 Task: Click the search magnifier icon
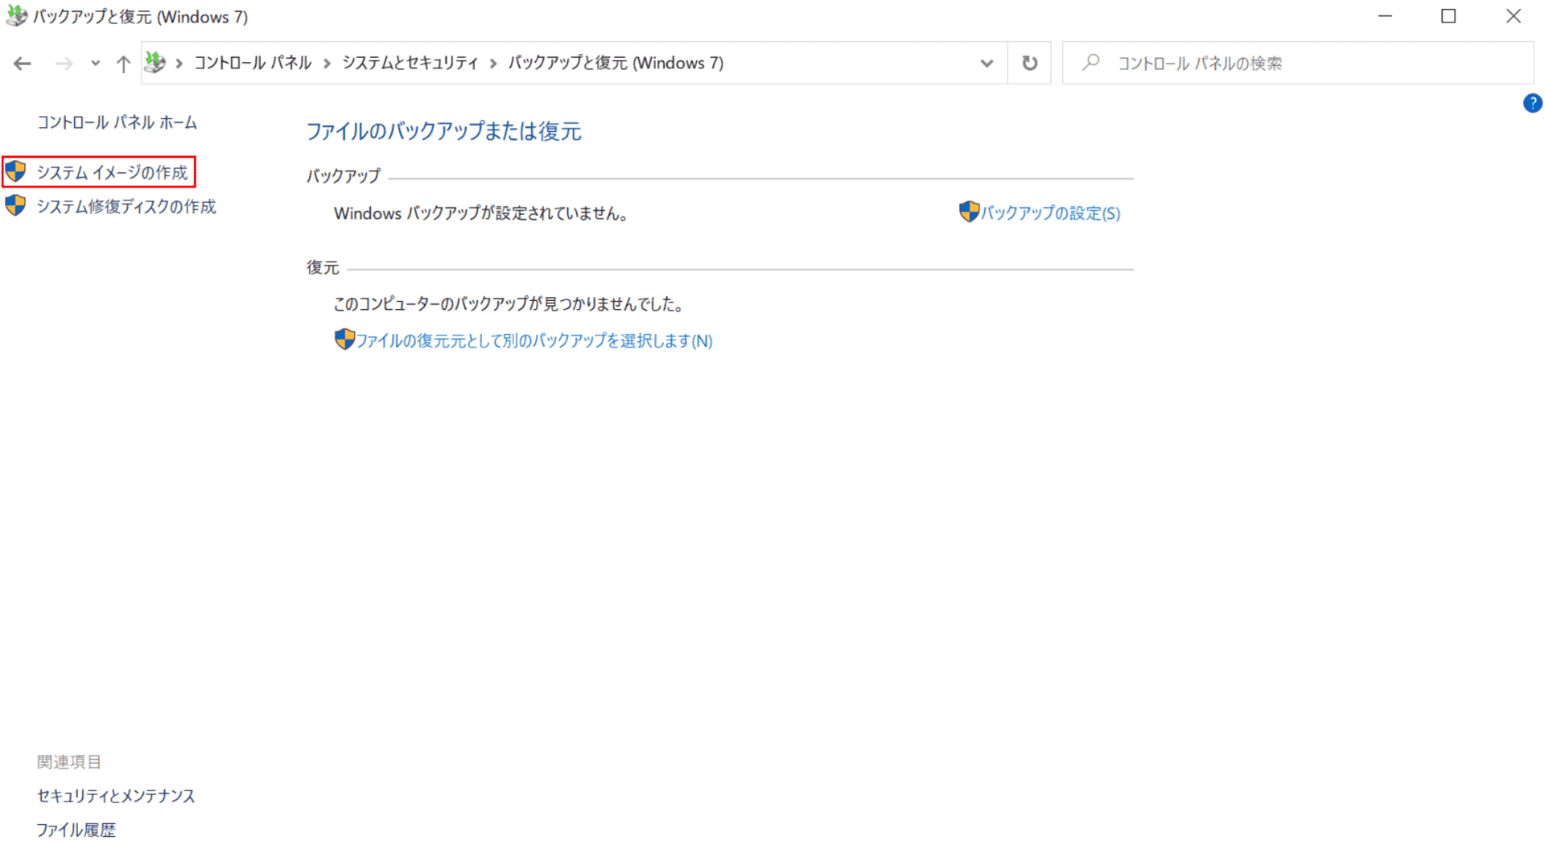pos(1091,62)
